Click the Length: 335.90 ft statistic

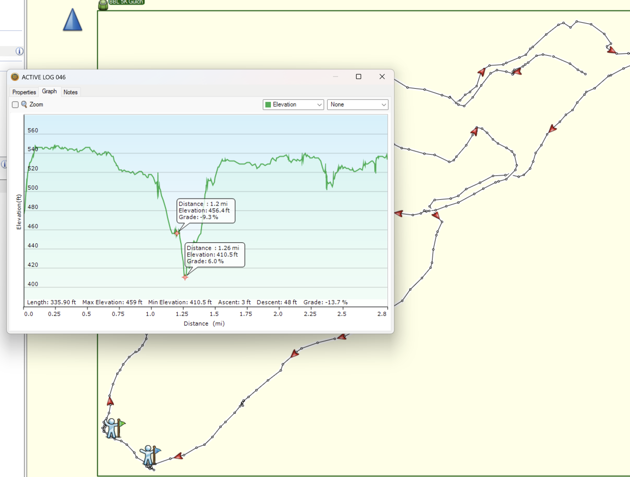(51, 302)
